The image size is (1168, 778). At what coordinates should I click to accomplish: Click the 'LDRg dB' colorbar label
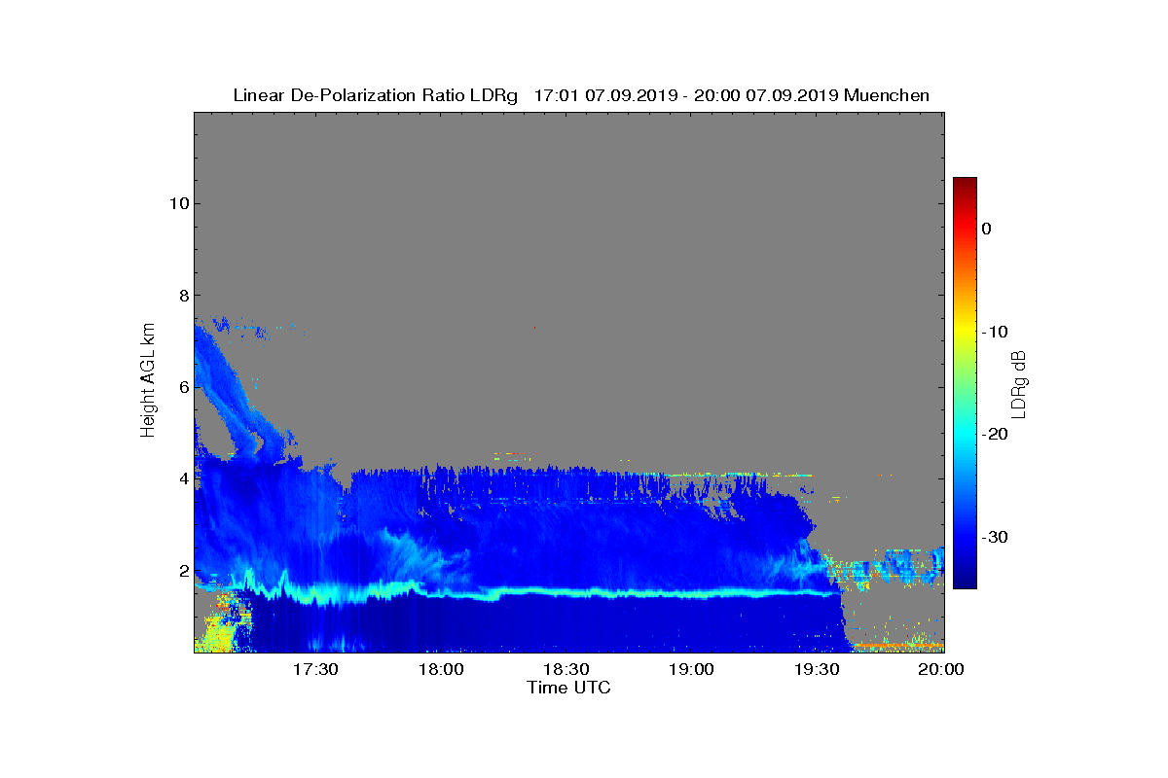1019,383
